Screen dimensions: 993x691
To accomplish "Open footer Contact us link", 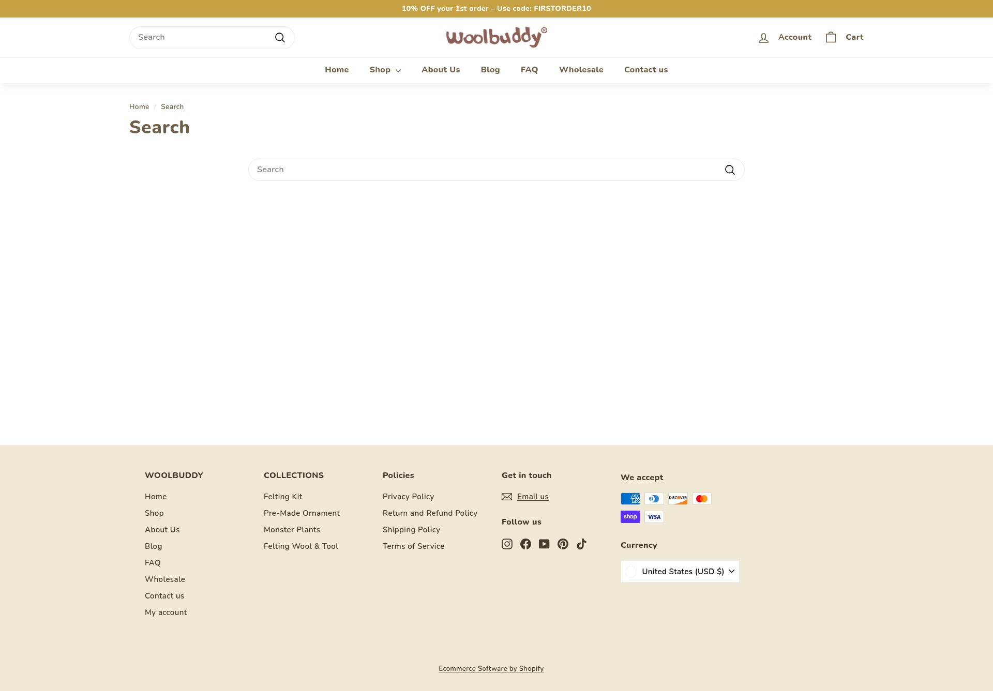I will (x=164, y=596).
